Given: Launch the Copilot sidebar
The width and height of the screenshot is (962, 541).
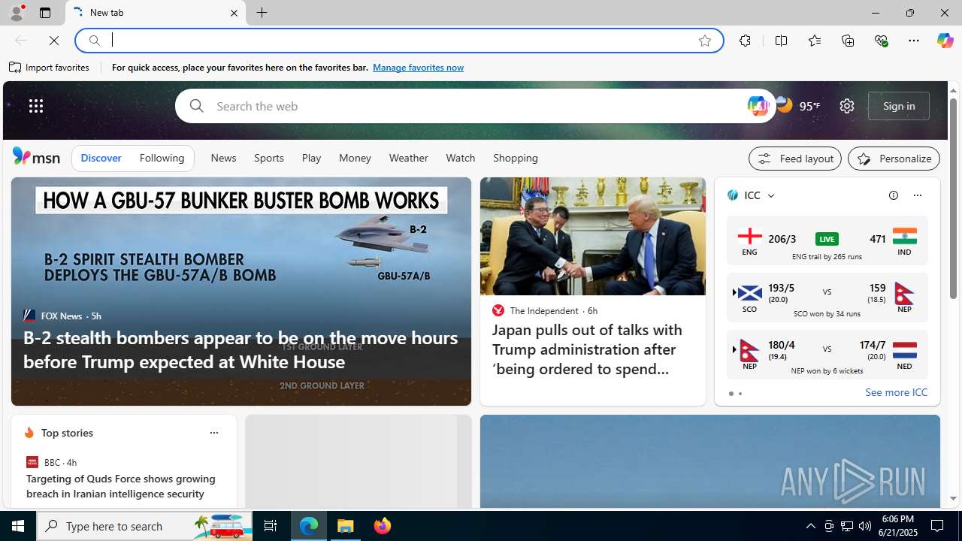Looking at the screenshot, I should [945, 41].
